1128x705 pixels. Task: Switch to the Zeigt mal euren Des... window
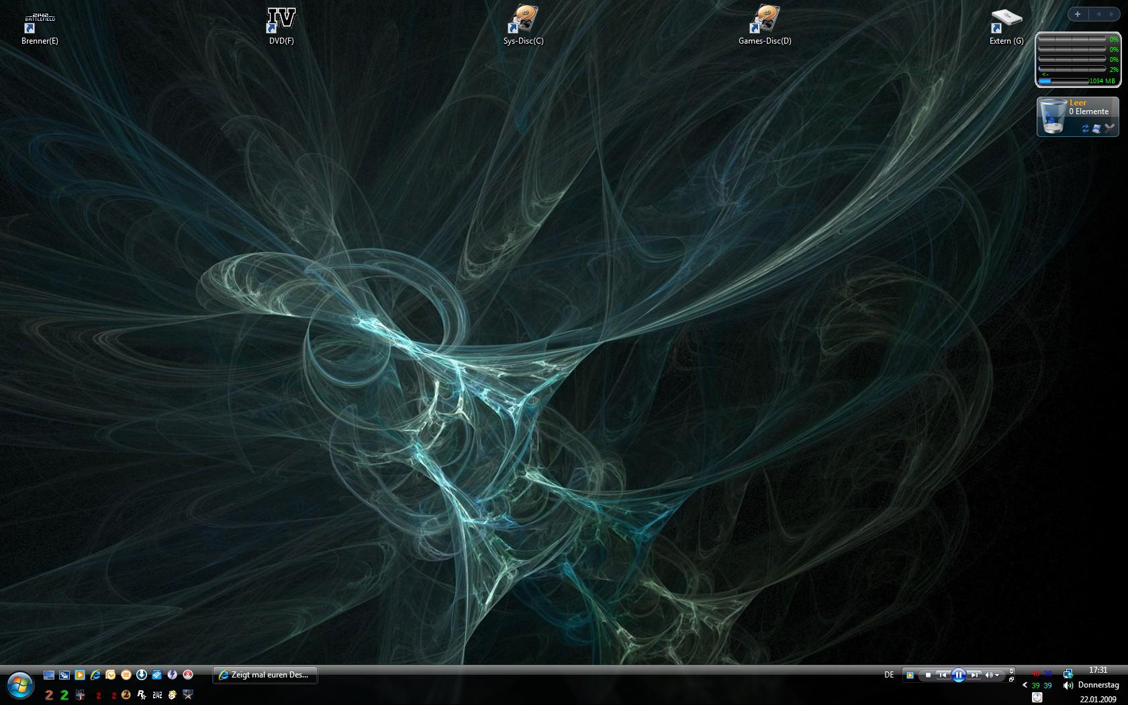265,675
